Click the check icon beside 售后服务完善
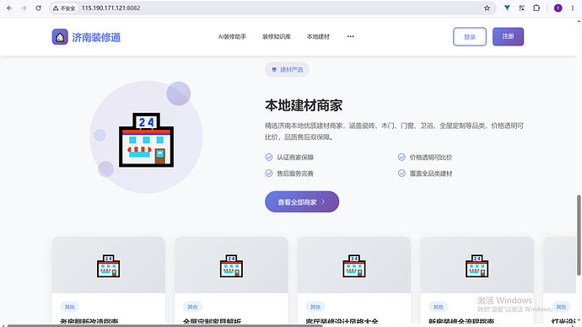Viewport: 582px width, 327px height. (269, 173)
